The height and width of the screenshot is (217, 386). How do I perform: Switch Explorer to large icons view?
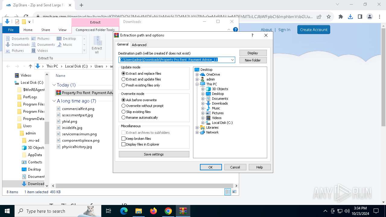pyautogui.click(x=234, y=192)
